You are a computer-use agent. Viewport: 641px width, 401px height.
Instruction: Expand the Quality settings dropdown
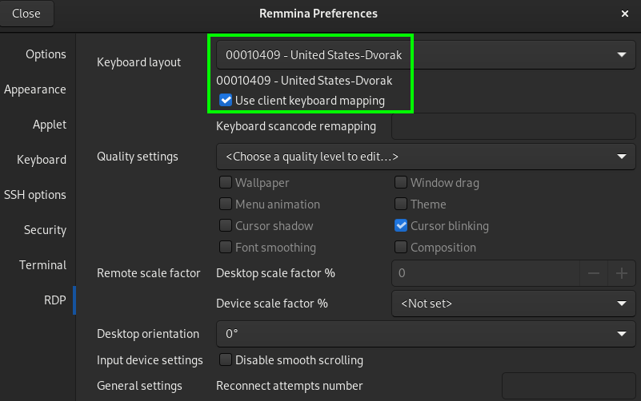(426, 157)
